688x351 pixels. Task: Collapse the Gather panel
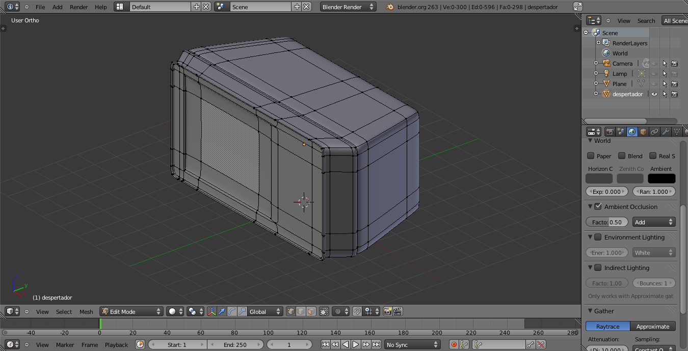(590, 311)
